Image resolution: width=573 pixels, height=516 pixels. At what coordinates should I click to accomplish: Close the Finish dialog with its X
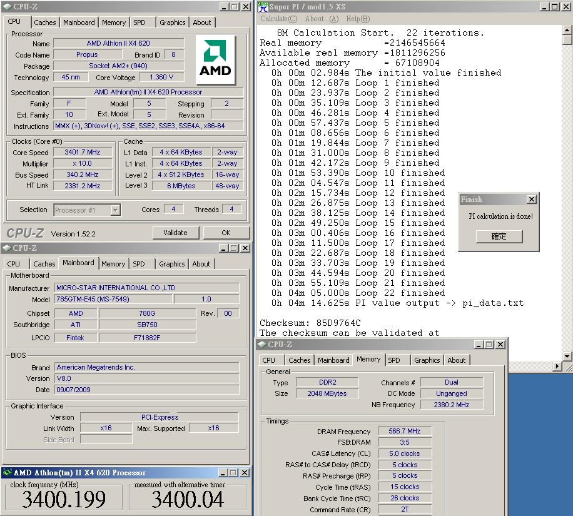[531, 200]
